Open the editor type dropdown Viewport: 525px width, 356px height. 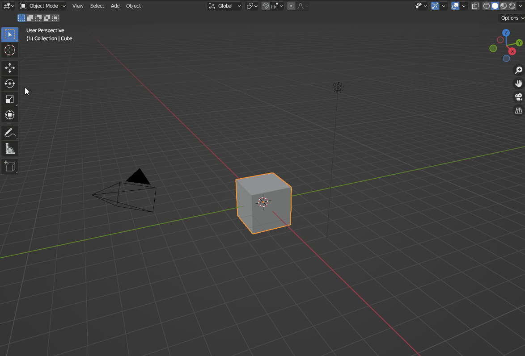8,6
